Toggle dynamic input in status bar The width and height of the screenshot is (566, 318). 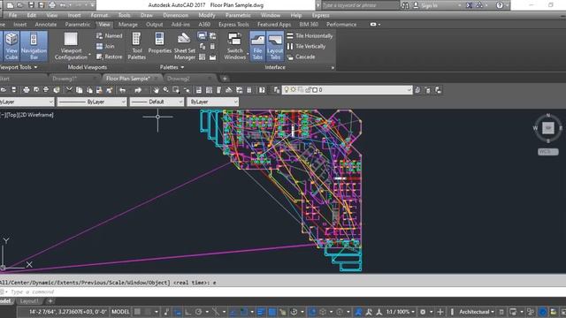(x=177, y=312)
